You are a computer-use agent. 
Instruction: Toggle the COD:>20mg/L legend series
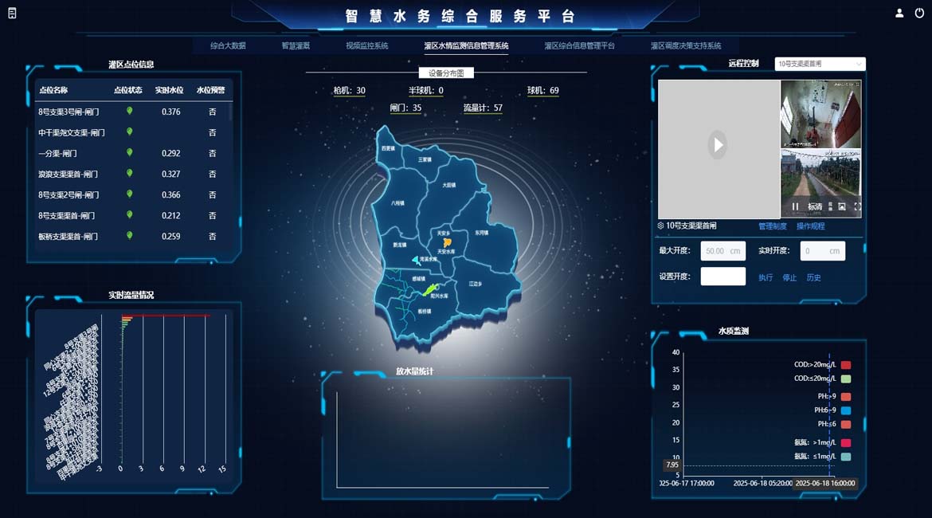click(845, 365)
